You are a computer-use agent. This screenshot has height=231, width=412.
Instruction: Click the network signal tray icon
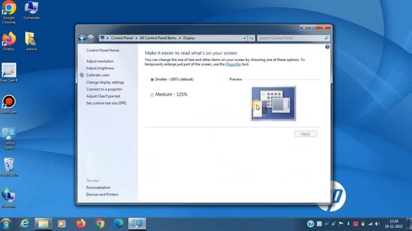(x=370, y=224)
